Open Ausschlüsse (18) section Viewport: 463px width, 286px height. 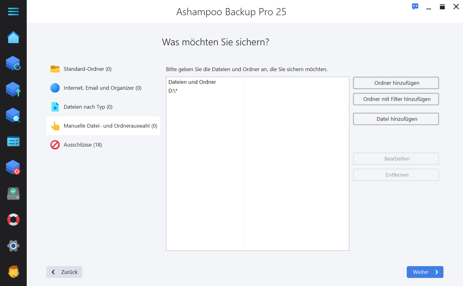pos(103,145)
